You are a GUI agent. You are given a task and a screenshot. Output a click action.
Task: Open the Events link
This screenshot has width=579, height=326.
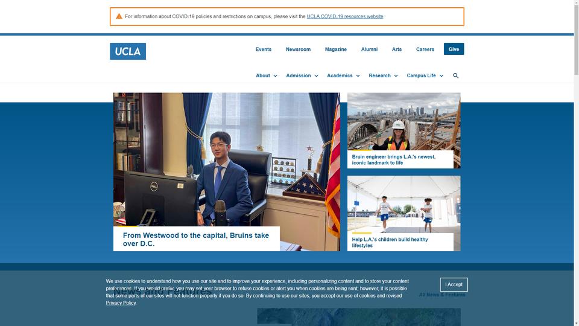coord(264,49)
